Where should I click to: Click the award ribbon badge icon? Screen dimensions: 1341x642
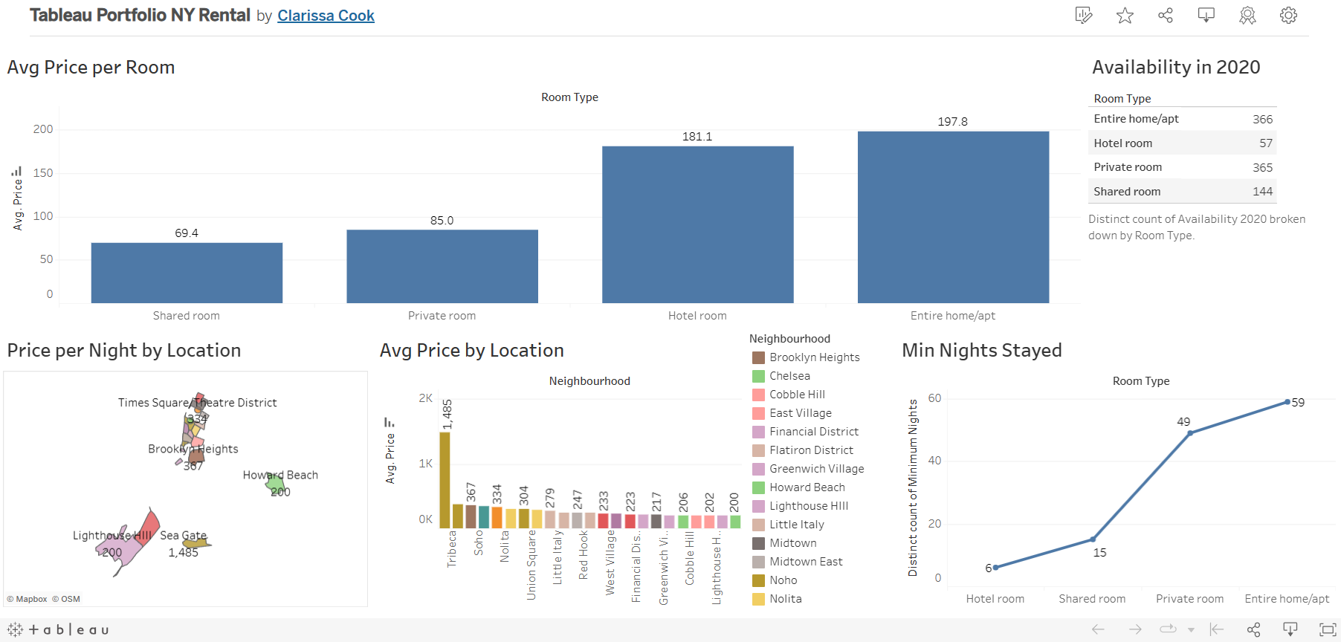(x=1247, y=16)
